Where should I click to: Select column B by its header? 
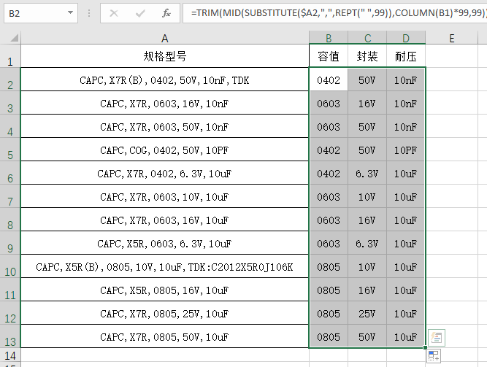[x=329, y=39]
